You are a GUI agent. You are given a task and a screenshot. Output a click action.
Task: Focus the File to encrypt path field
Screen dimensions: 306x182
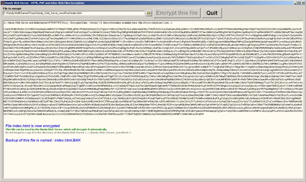pyautogui.click(x=74, y=13)
